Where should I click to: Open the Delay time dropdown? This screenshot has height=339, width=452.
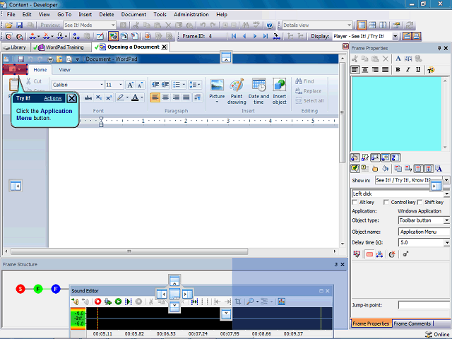(x=446, y=243)
